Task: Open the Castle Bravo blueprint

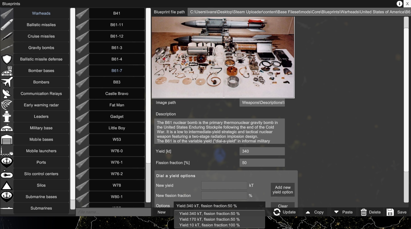Action: 117,93
